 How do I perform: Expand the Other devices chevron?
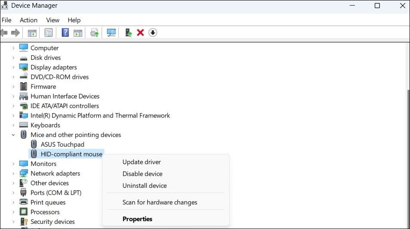click(x=13, y=183)
